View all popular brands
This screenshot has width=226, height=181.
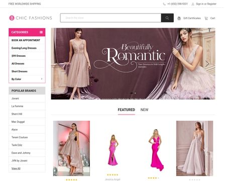(x=16, y=168)
